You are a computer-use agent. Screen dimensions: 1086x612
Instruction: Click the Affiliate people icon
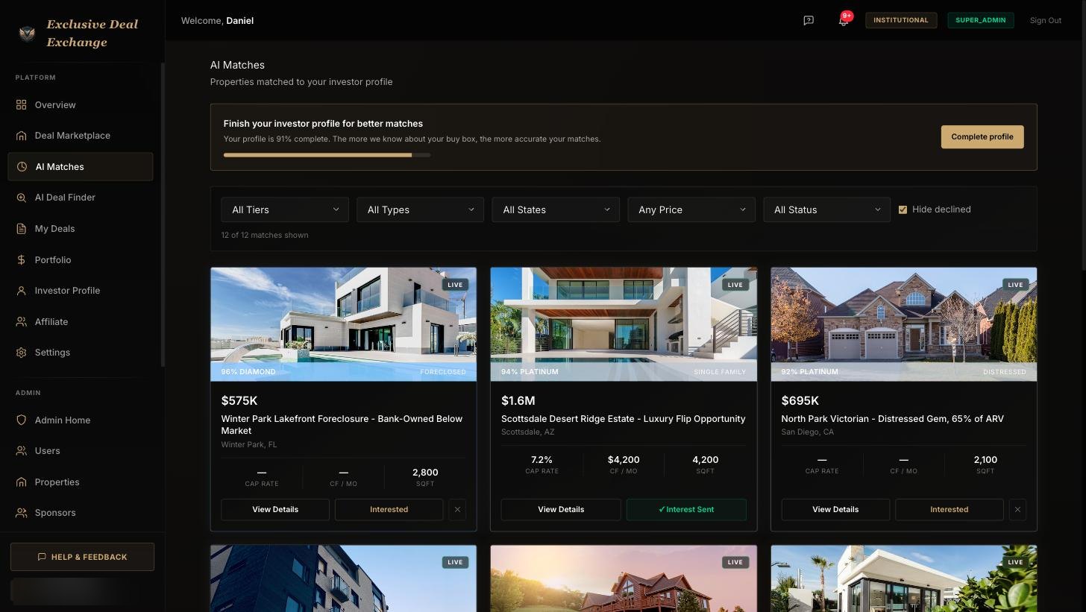22,322
